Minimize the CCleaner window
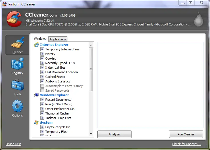This screenshot has height=150, width=210. pyautogui.click(x=183, y=3)
